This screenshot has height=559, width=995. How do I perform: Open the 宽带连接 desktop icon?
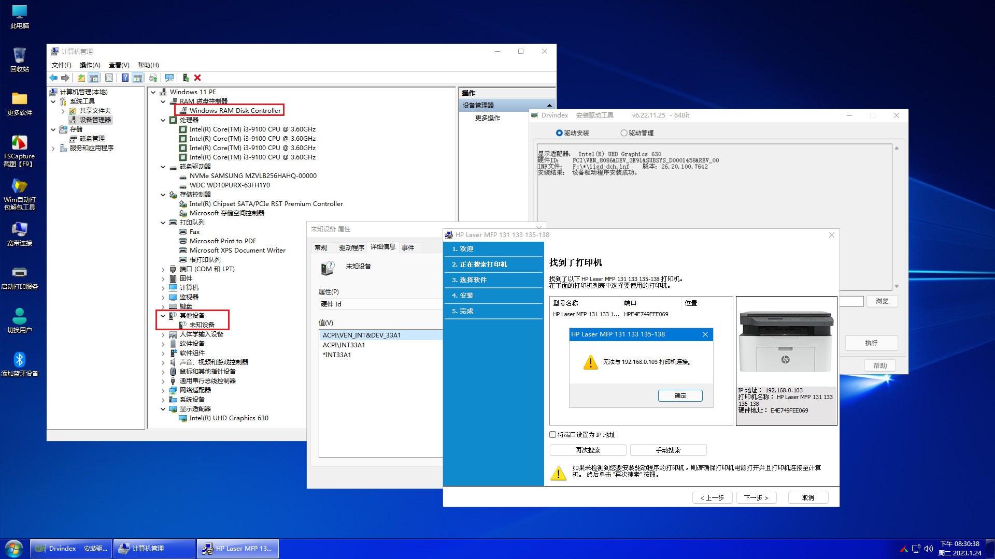(20, 234)
